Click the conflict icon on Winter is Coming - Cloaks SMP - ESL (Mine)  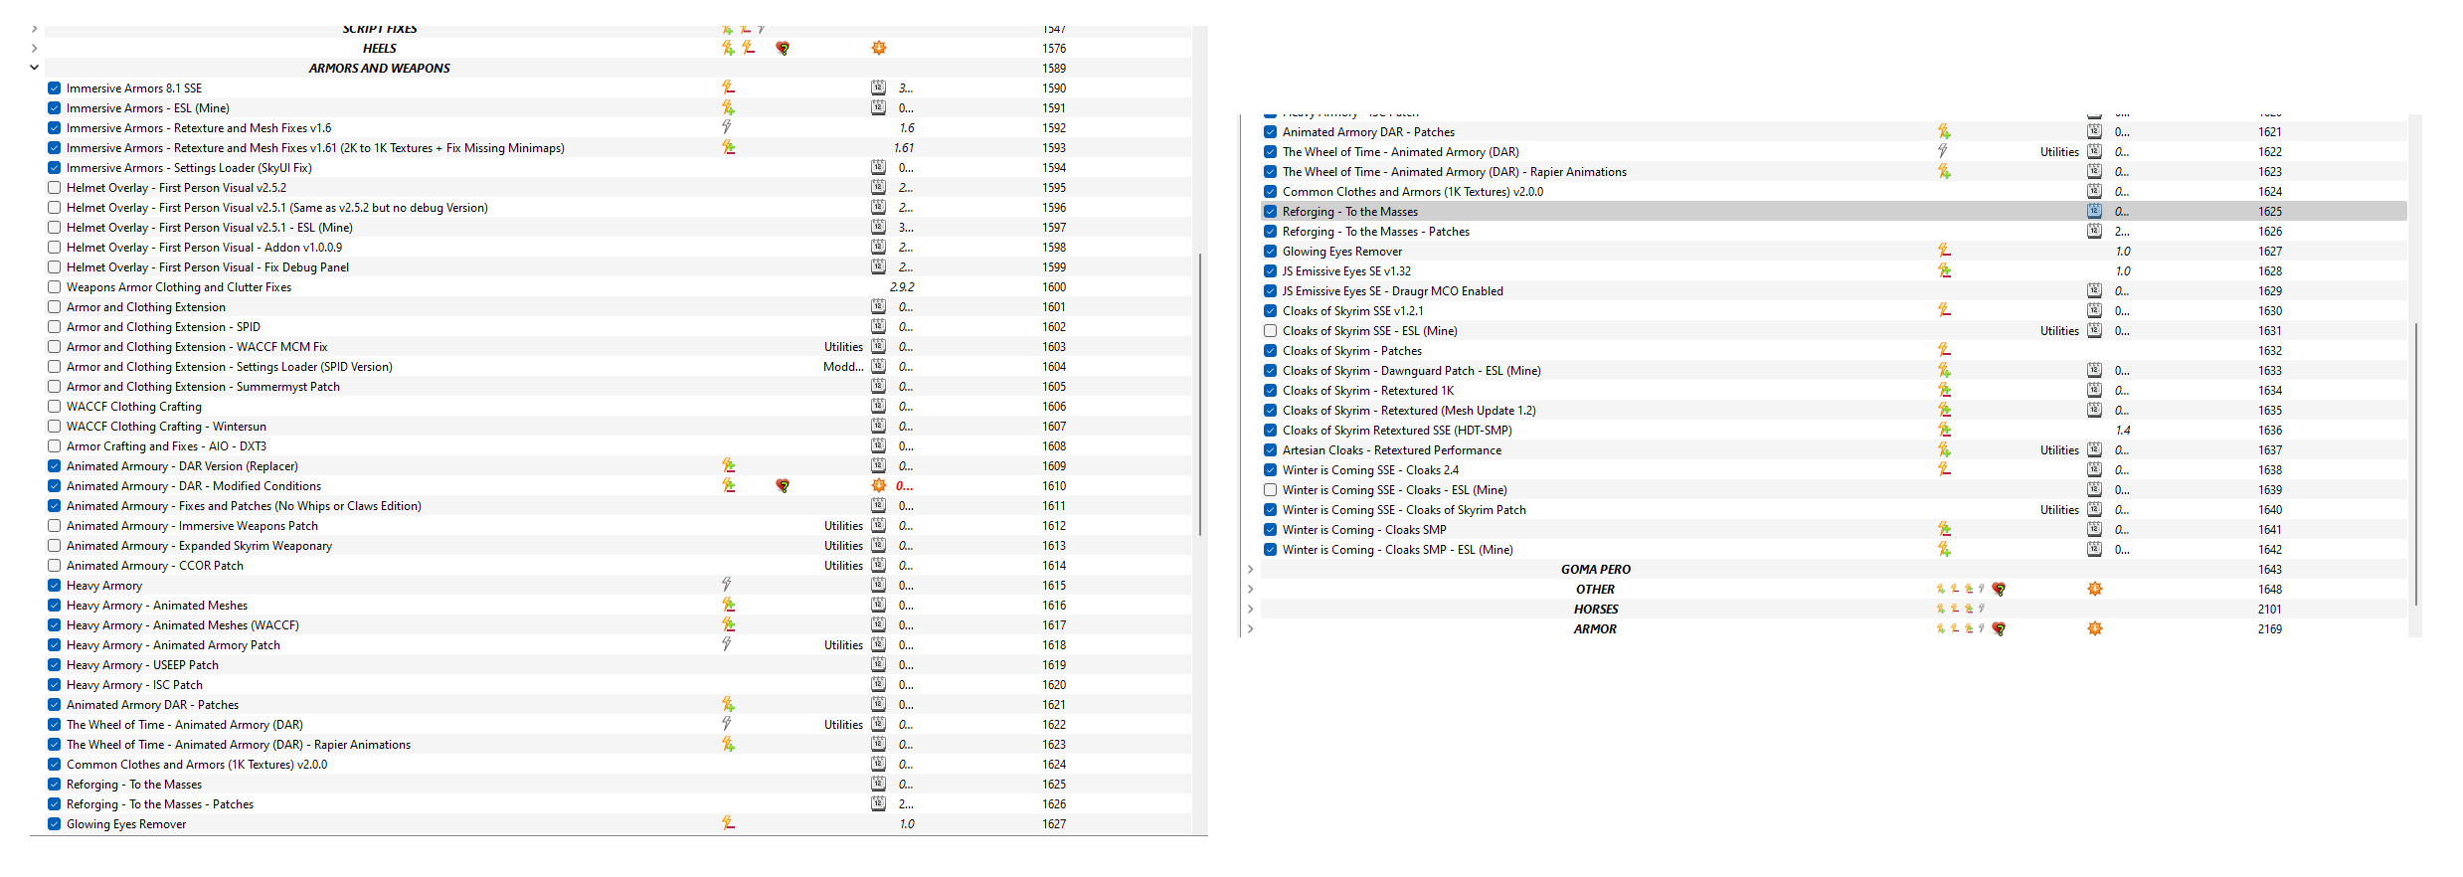click(1944, 549)
